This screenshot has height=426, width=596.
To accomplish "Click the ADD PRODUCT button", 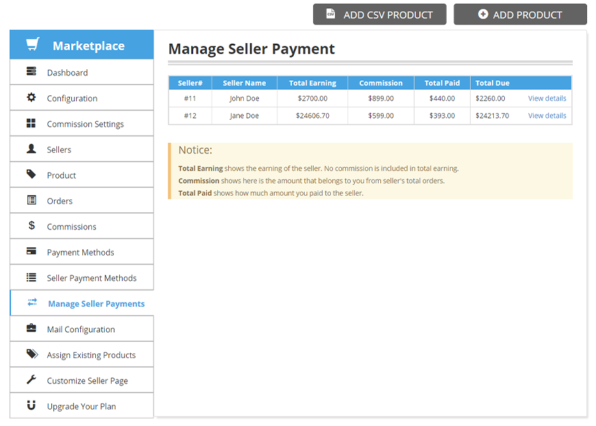I will pyautogui.click(x=520, y=14).
